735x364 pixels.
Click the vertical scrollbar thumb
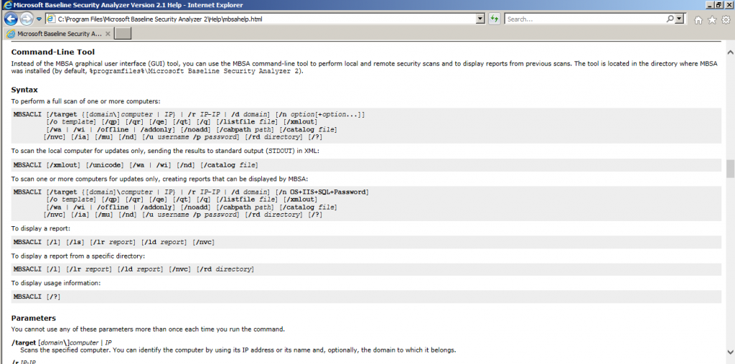[x=730, y=169]
